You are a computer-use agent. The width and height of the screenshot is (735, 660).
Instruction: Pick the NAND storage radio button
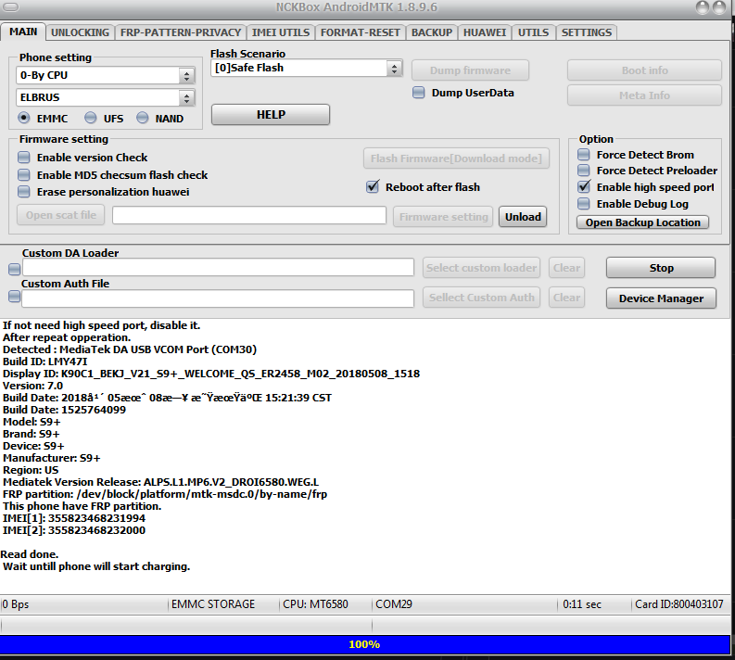[x=143, y=118]
